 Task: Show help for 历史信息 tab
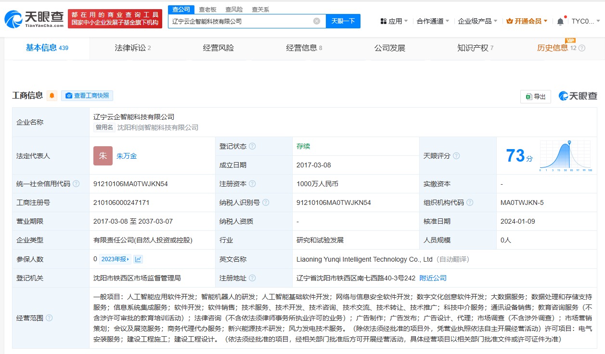[x=582, y=48]
